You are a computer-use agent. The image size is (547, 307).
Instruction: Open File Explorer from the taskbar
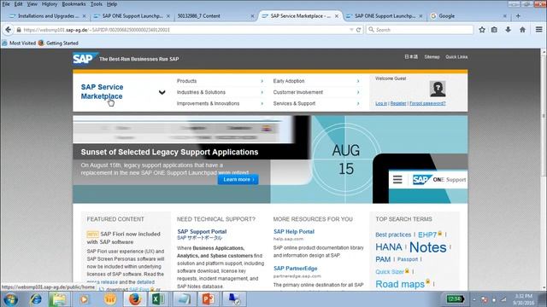click(59, 299)
